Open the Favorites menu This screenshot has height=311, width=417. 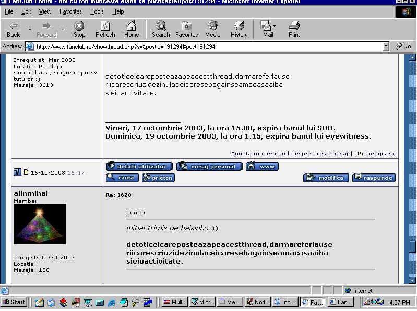(x=70, y=11)
